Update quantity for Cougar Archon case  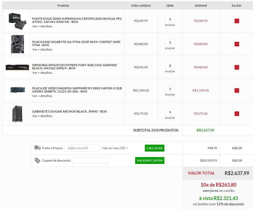[170, 118]
